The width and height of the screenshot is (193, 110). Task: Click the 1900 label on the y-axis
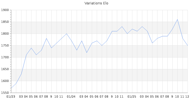click(x=5, y=10)
